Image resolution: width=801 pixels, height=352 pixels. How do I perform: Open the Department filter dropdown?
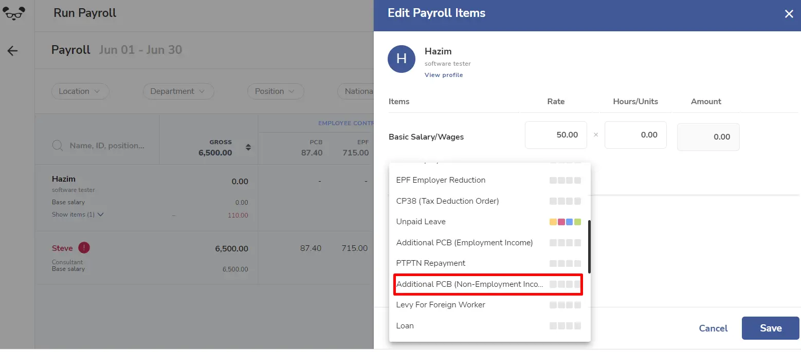[178, 91]
